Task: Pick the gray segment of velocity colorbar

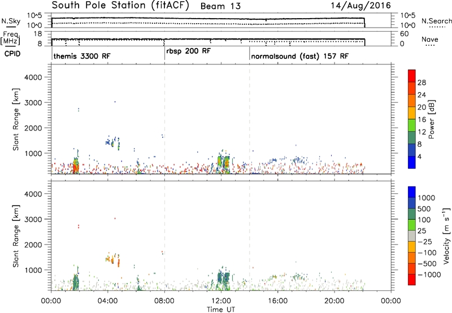Action: tap(412, 236)
